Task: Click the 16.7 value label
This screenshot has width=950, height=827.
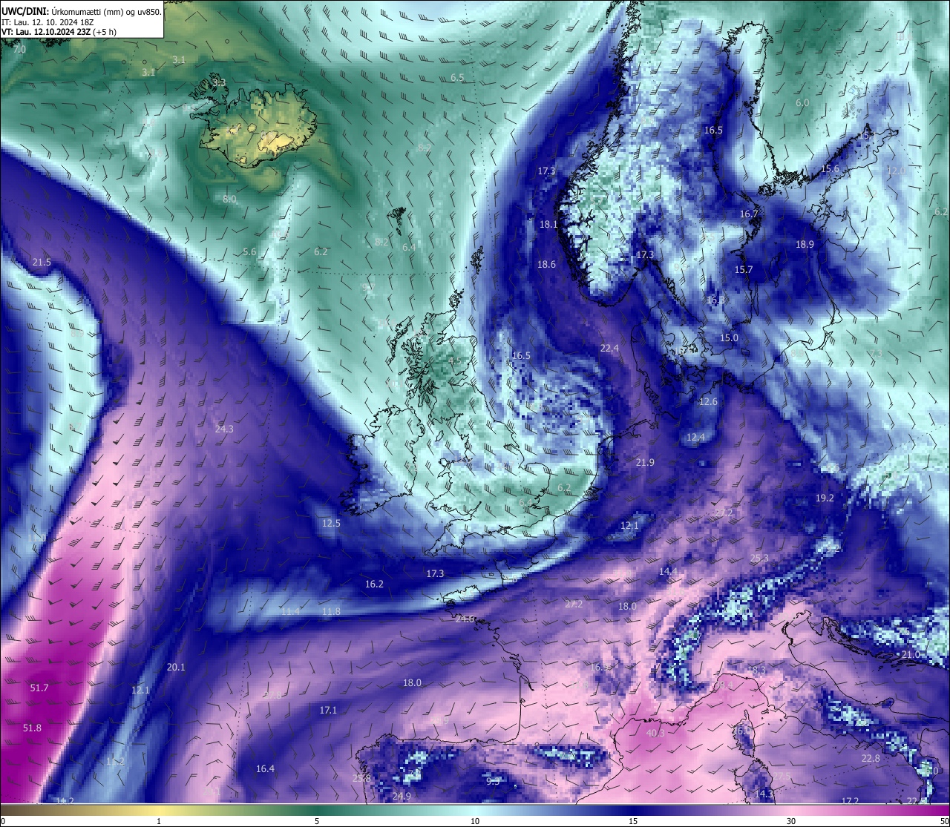Action: tap(749, 214)
